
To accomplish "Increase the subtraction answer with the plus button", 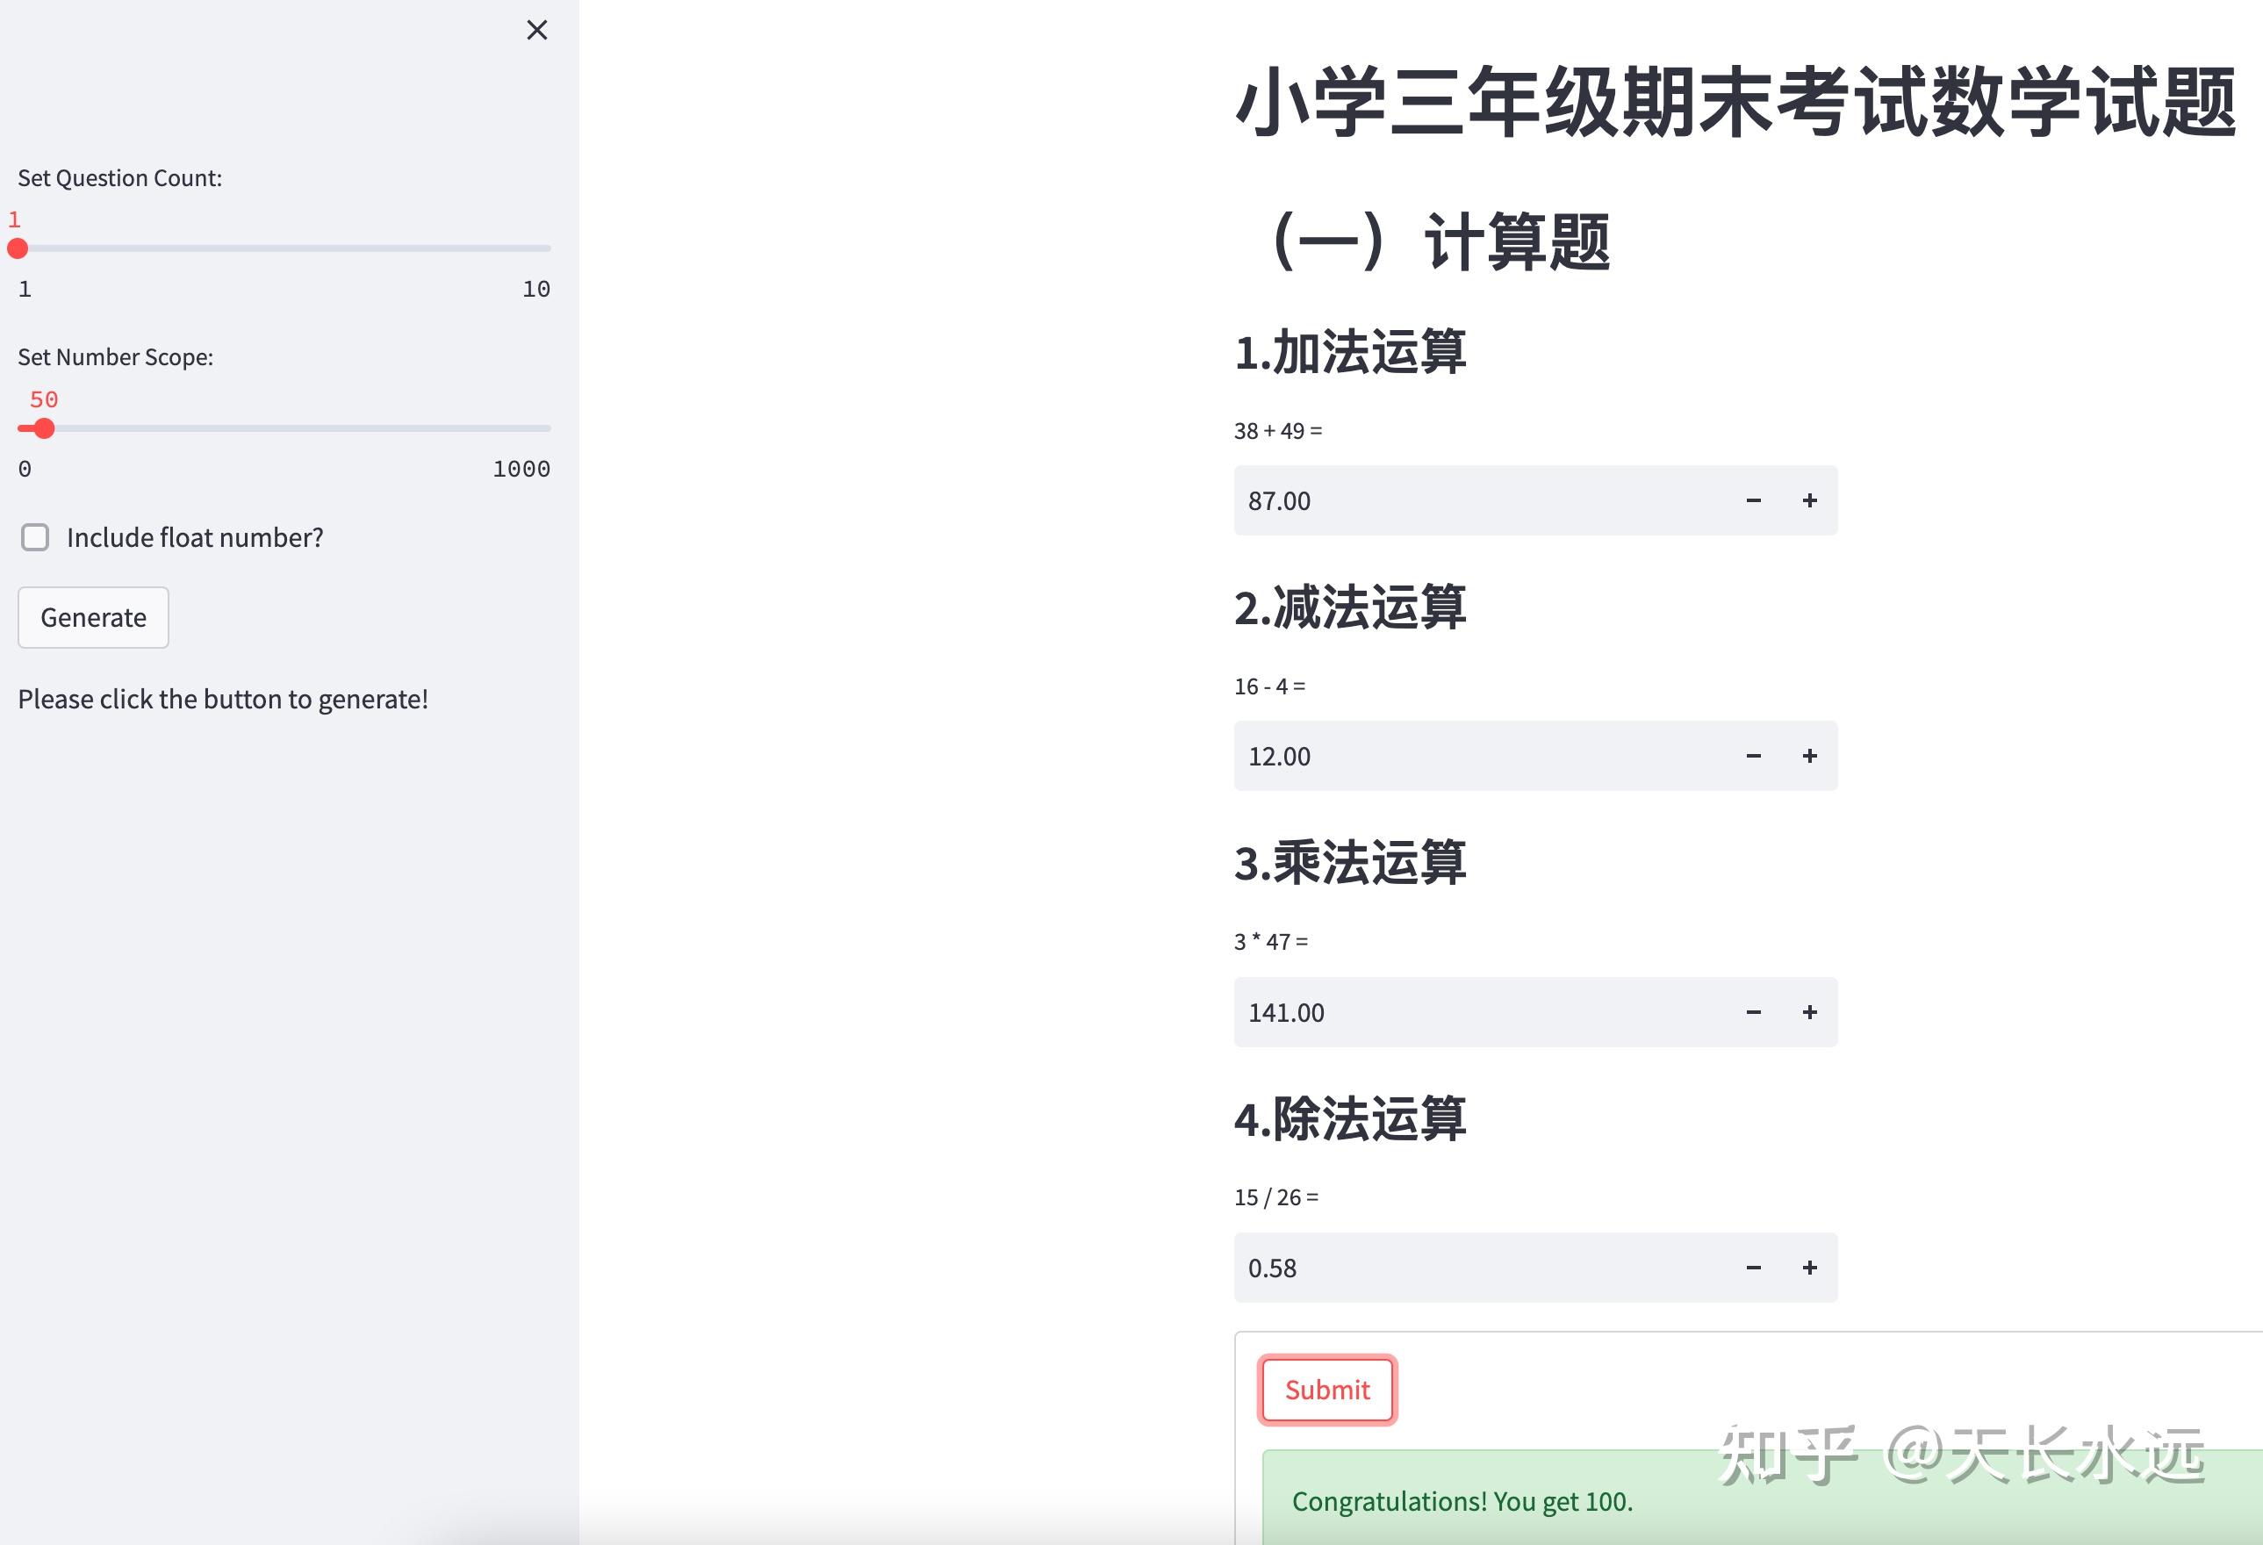I will click(1809, 756).
